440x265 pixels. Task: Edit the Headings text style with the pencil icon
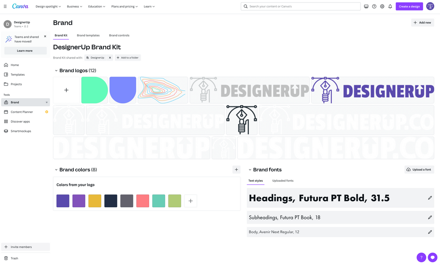(429, 198)
